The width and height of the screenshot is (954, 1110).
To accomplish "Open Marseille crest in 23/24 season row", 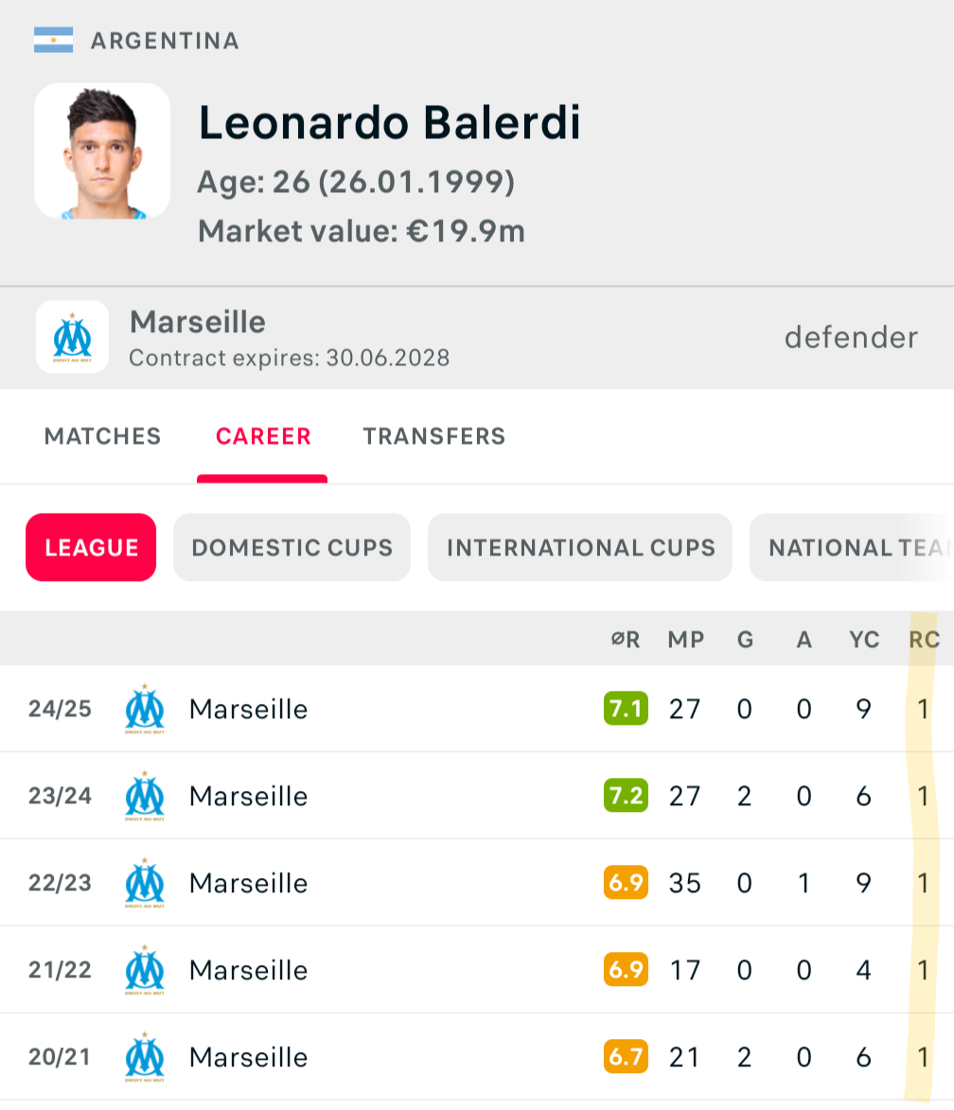I will [x=145, y=796].
